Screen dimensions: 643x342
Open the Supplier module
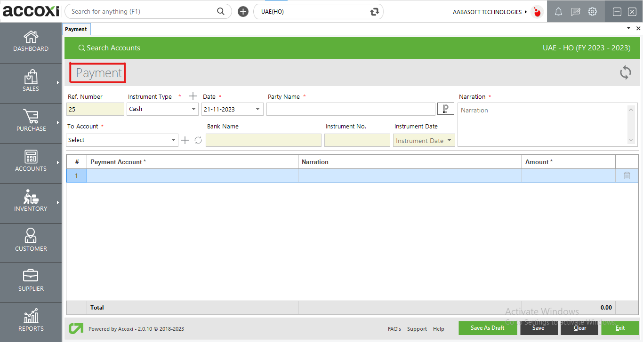pyautogui.click(x=31, y=281)
